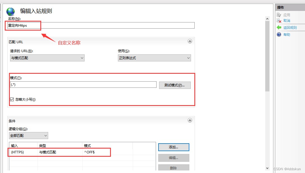Click the blue question mark 帮助 icon
The image size is (305, 173).
pyautogui.click(x=279, y=34)
